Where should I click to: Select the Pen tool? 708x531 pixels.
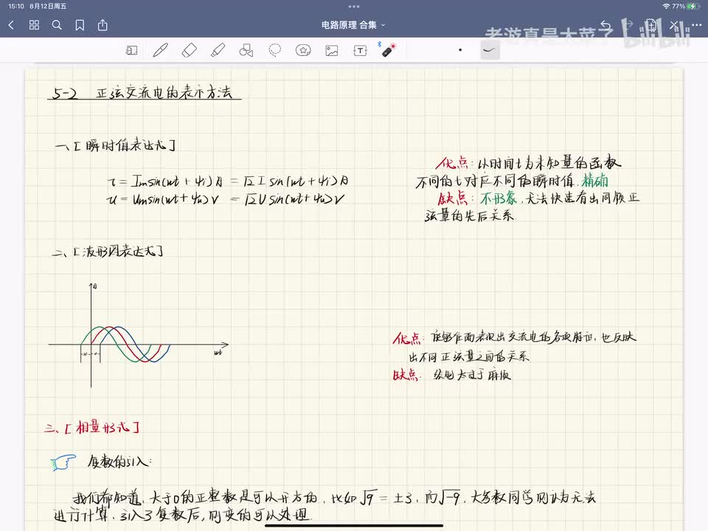tap(160, 50)
